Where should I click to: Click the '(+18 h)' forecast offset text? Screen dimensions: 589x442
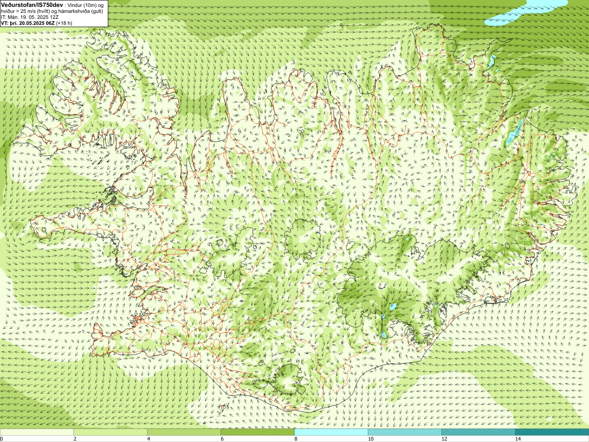pyautogui.click(x=64, y=23)
